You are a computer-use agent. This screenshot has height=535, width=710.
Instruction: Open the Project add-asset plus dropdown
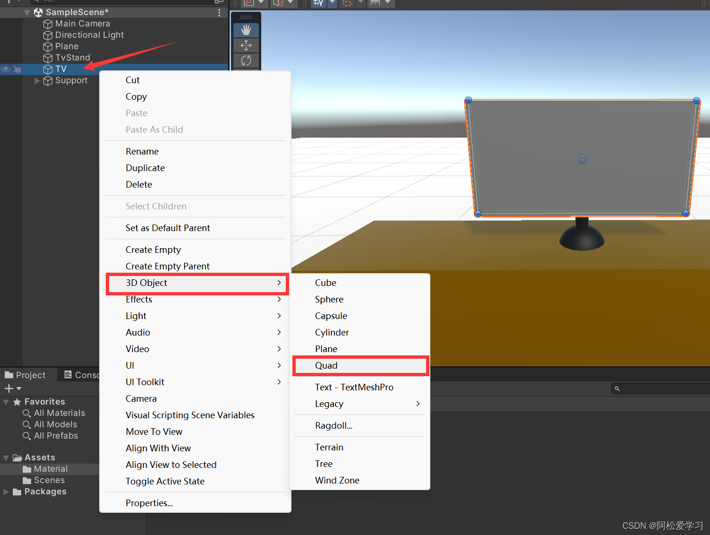point(13,388)
